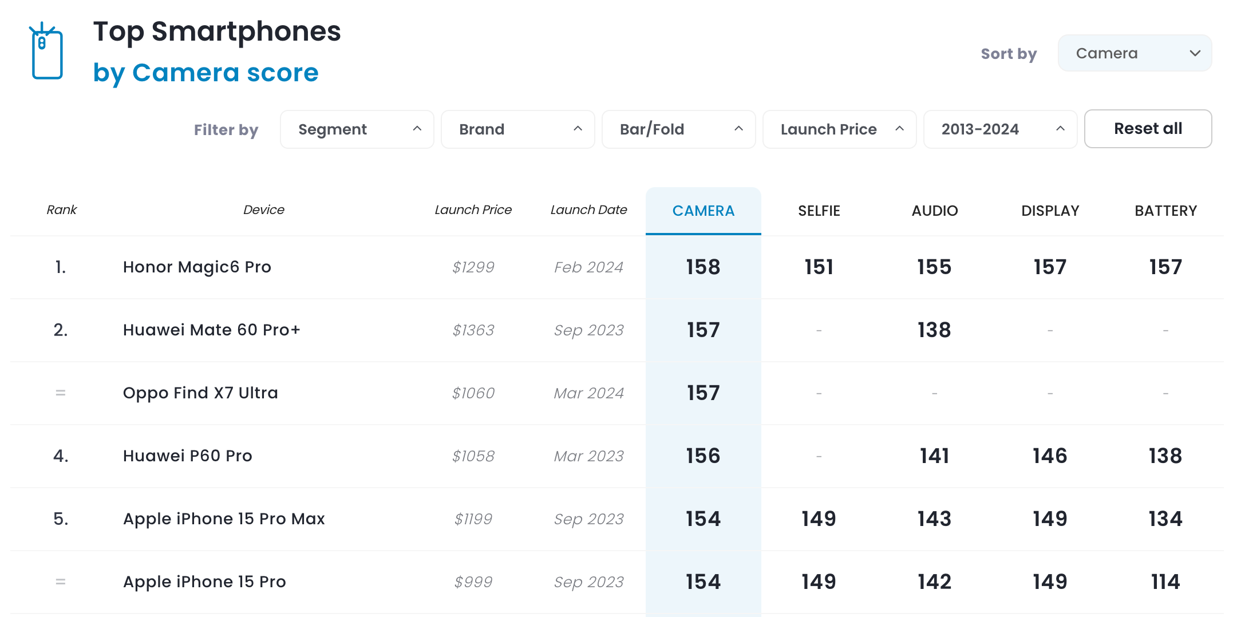Switch to the DISPLAY column tab
The image size is (1233, 617).
coord(1050,211)
